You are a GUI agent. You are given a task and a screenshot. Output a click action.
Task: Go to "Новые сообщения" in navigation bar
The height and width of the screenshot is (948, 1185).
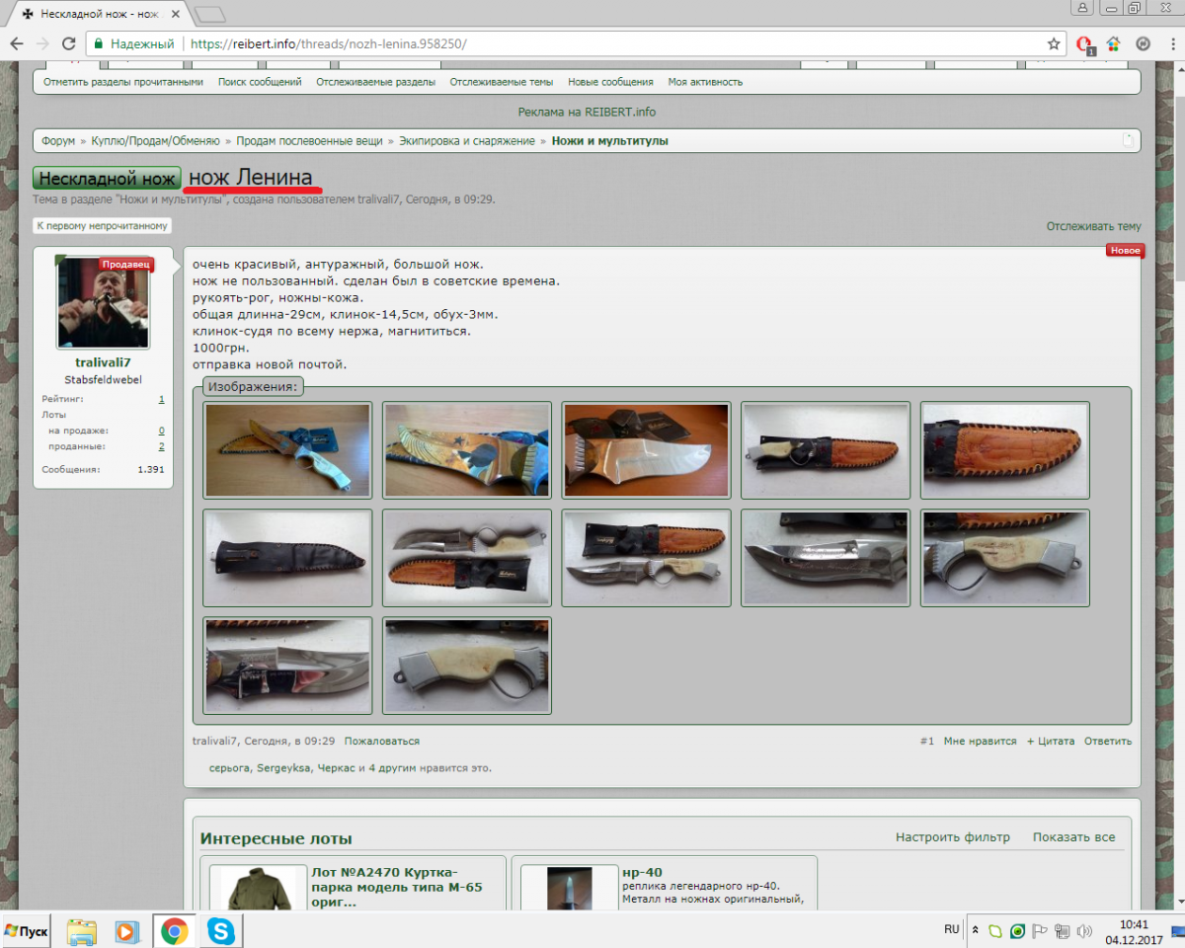(x=610, y=82)
